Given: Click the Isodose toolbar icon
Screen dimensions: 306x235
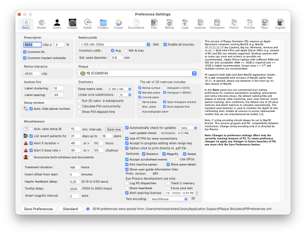Looking at the screenshot, I should click(x=200, y=24).
